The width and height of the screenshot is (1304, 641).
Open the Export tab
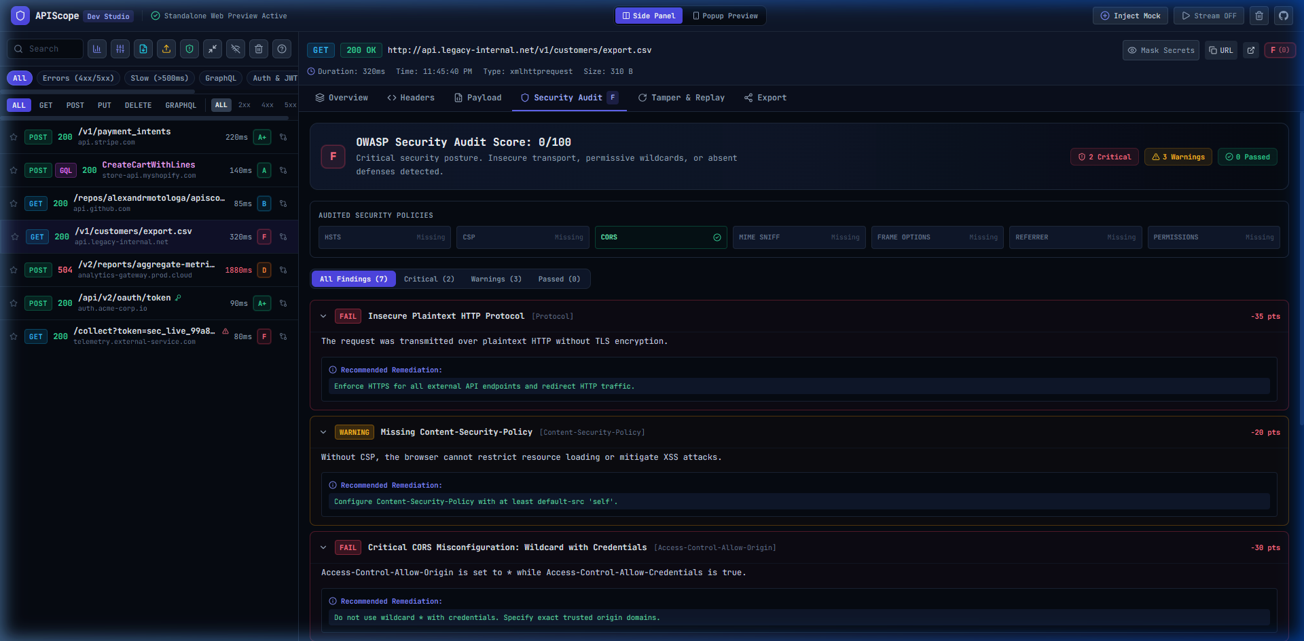[765, 98]
